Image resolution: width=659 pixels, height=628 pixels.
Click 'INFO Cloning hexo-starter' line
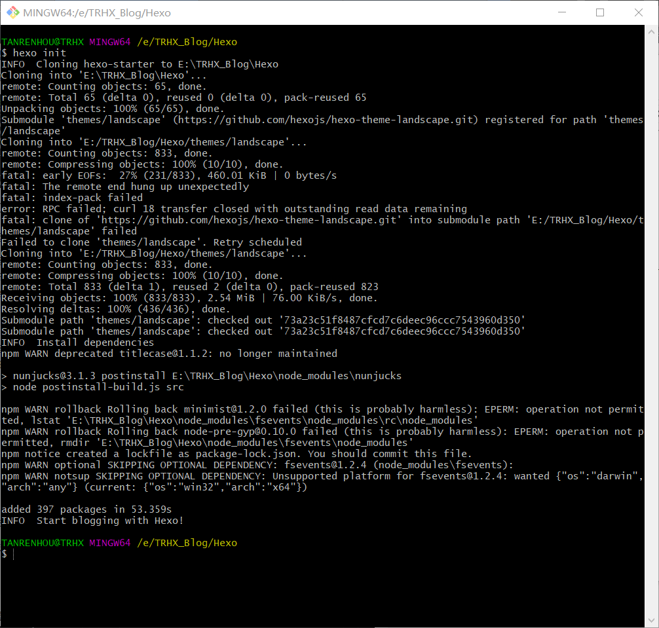[140, 64]
